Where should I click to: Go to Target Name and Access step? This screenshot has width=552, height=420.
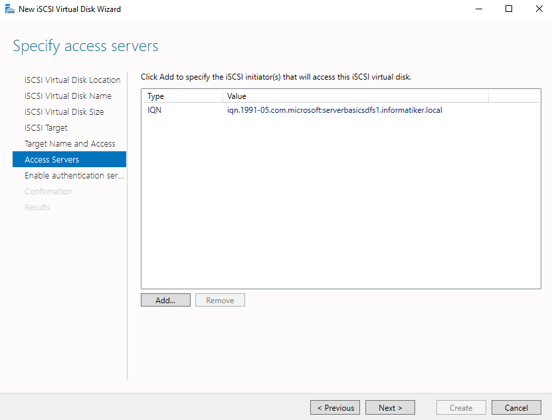tap(70, 143)
